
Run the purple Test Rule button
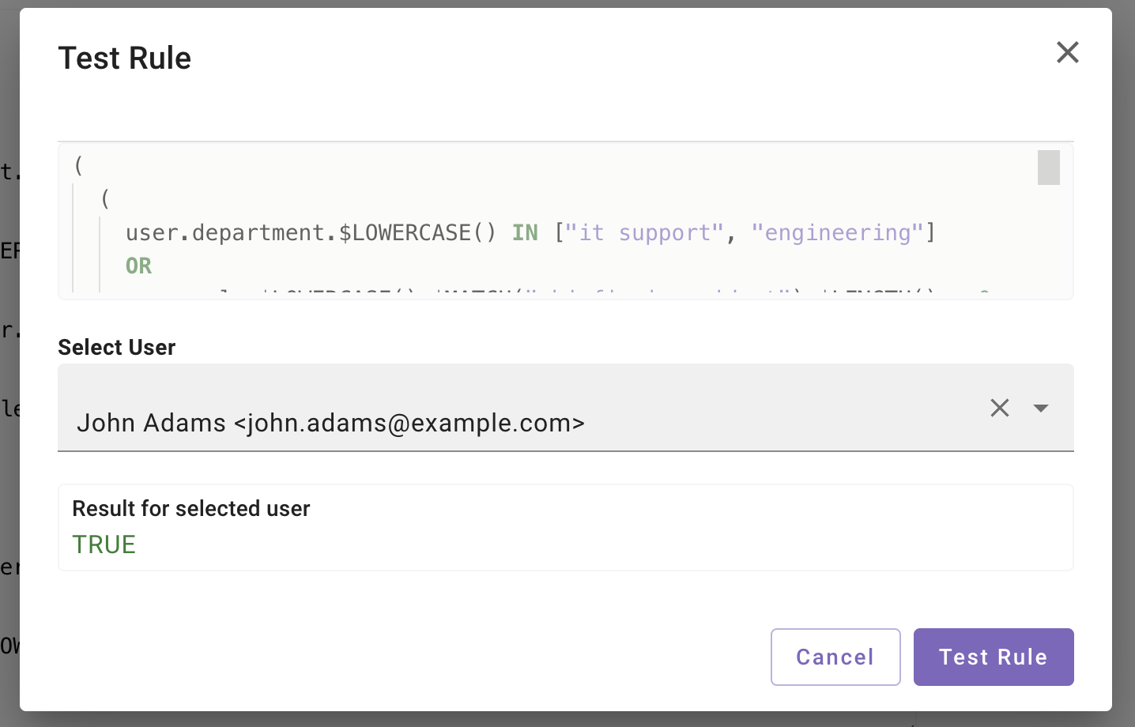click(993, 657)
